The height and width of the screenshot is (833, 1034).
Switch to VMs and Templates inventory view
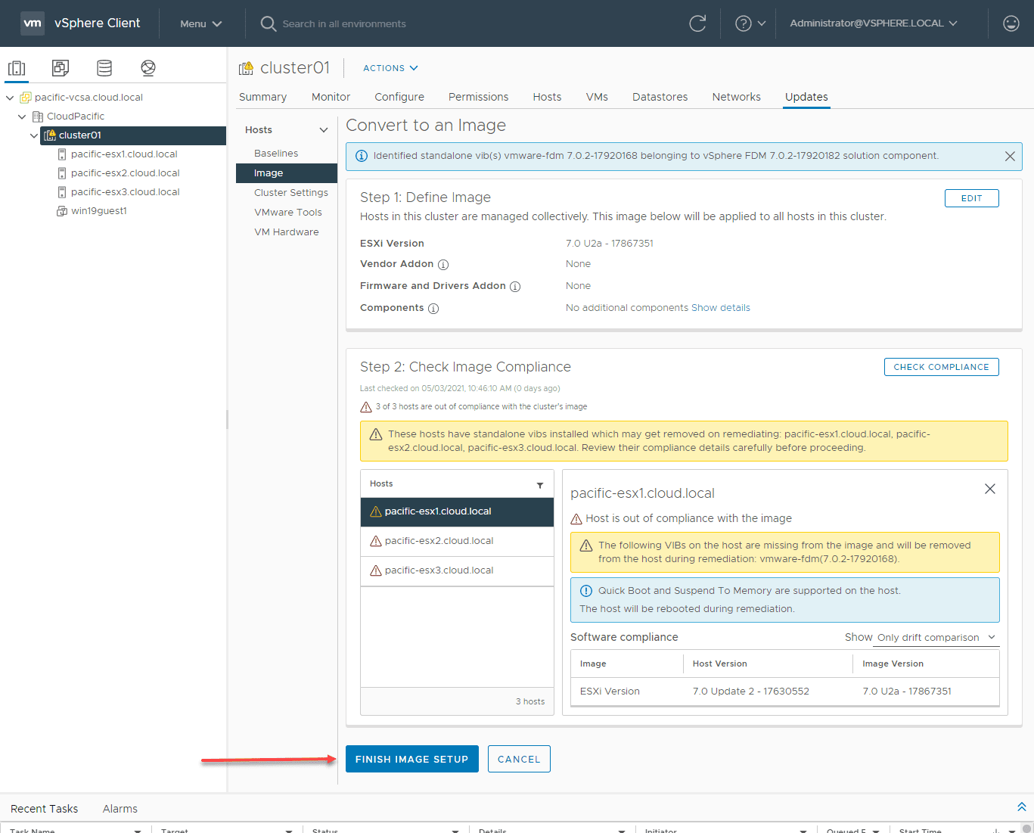pos(61,68)
